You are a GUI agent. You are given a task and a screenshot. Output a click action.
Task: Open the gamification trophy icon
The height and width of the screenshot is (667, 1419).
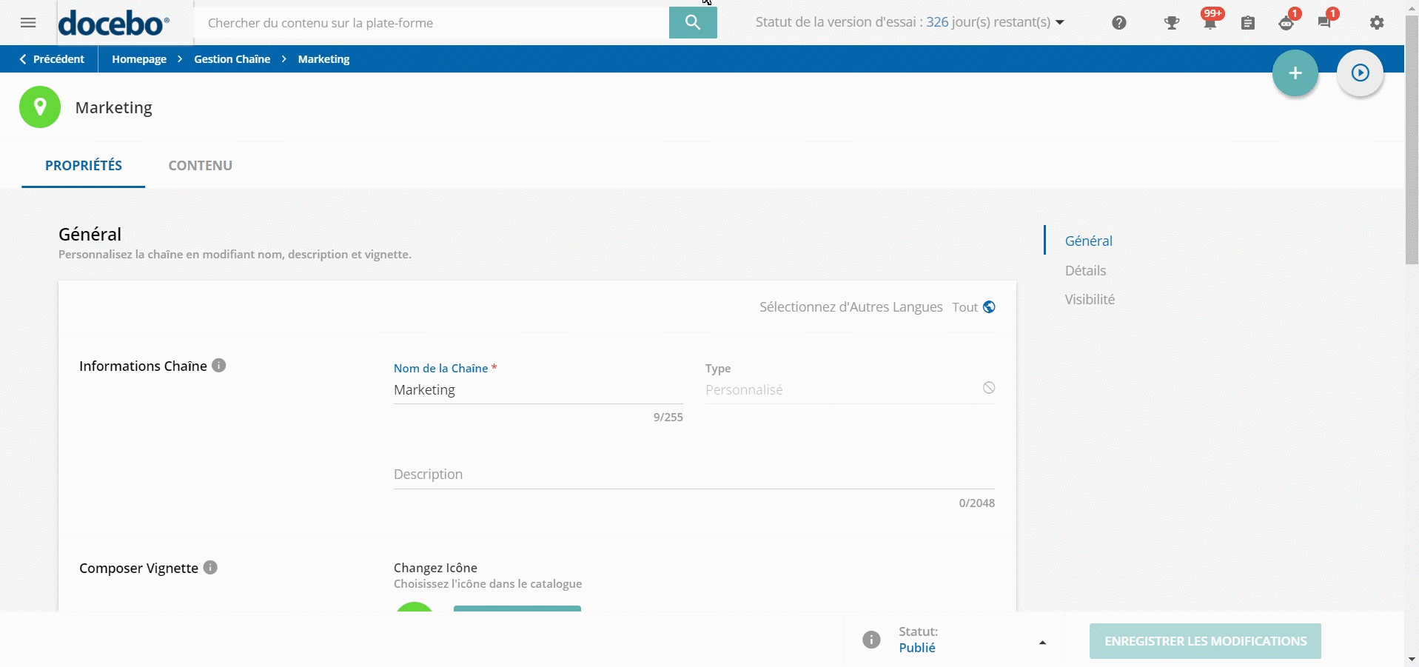(x=1171, y=23)
